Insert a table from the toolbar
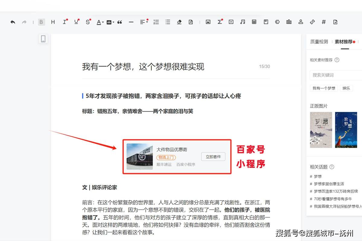 [x=254, y=22]
